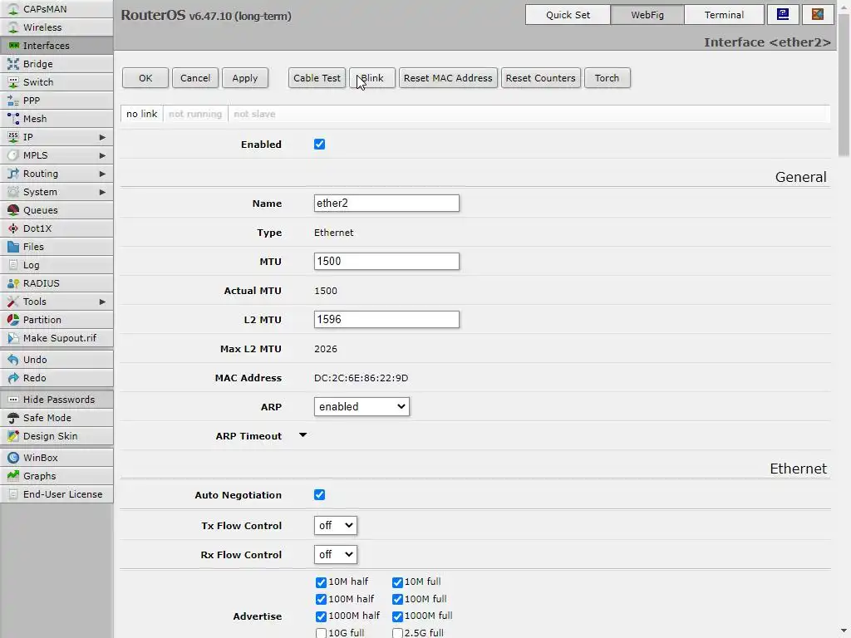Click the Queues icon in sidebar
The image size is (851, 638).
click(x=13, y=210)
